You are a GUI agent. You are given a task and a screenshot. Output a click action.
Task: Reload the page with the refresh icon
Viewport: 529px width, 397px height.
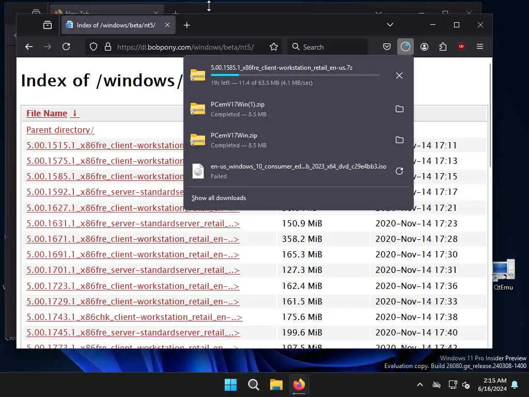click(x=66, y=47)
